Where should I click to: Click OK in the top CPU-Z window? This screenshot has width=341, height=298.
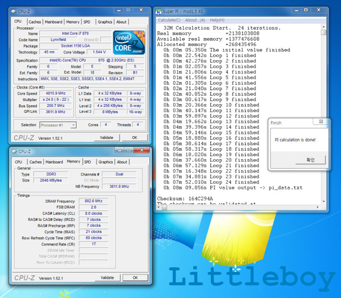pyautogui.click(x=135, y=138)
